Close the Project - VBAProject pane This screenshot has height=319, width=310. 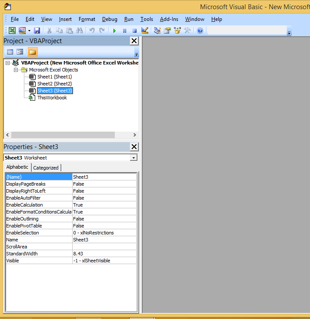tap(134, 41)
